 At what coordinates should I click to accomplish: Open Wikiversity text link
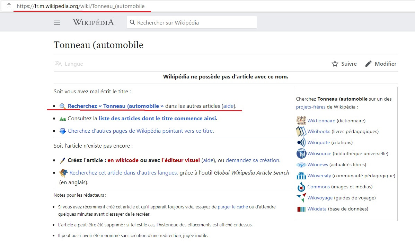319,176
